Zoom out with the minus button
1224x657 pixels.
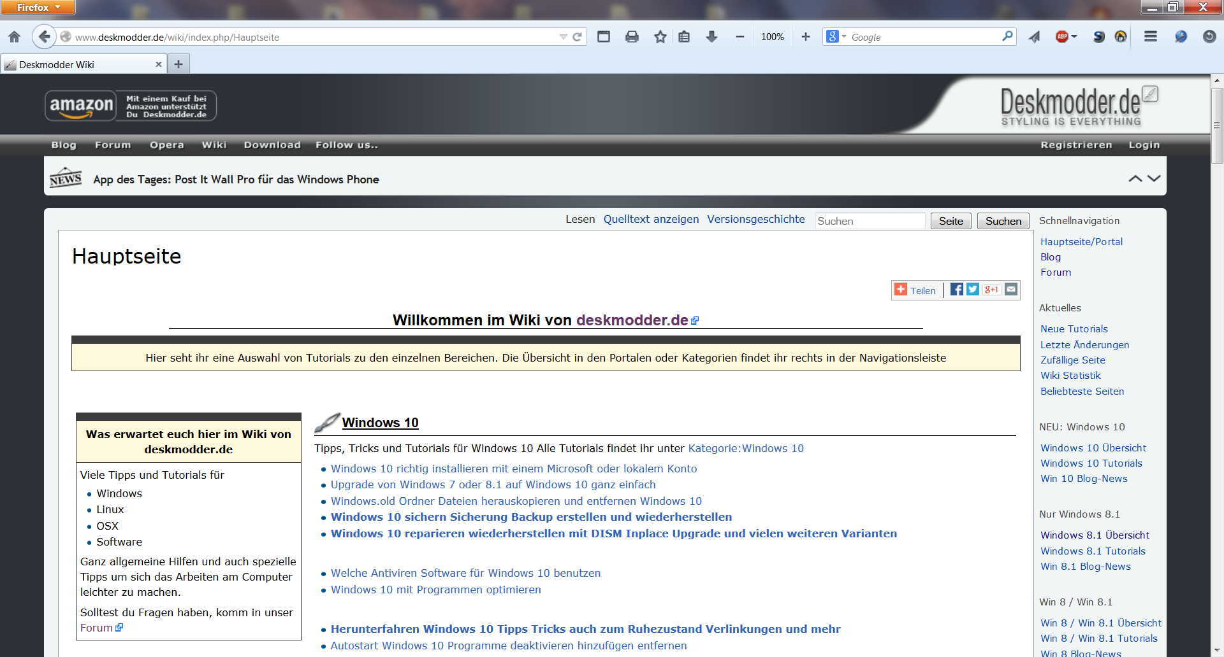739,37
